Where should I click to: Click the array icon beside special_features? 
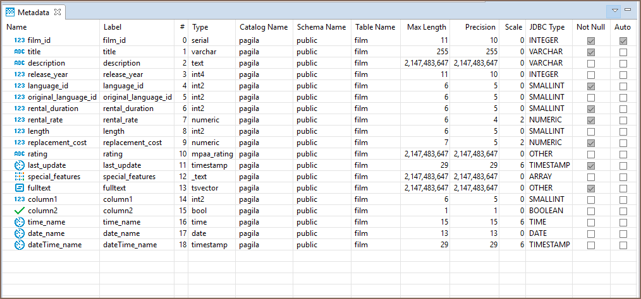[19, 177]
